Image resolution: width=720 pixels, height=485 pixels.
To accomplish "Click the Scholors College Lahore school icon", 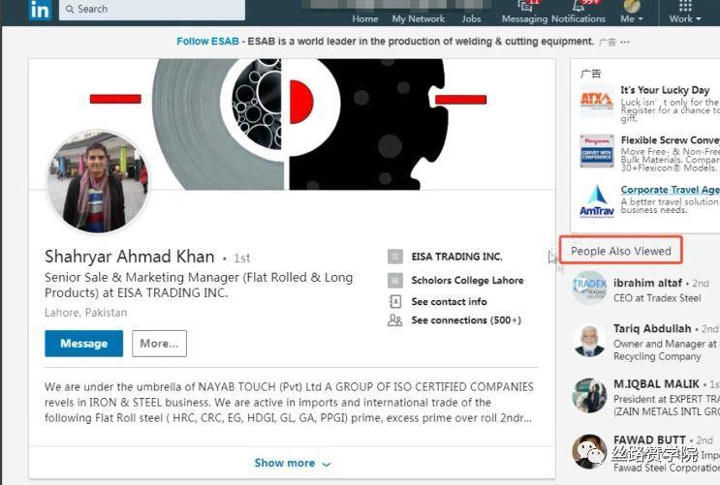I will click(395, 280).
